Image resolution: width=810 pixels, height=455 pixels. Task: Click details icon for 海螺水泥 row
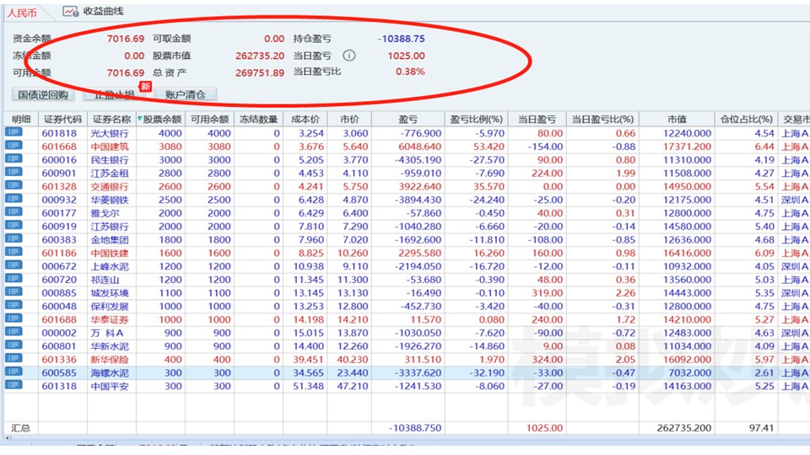point(14,372)
